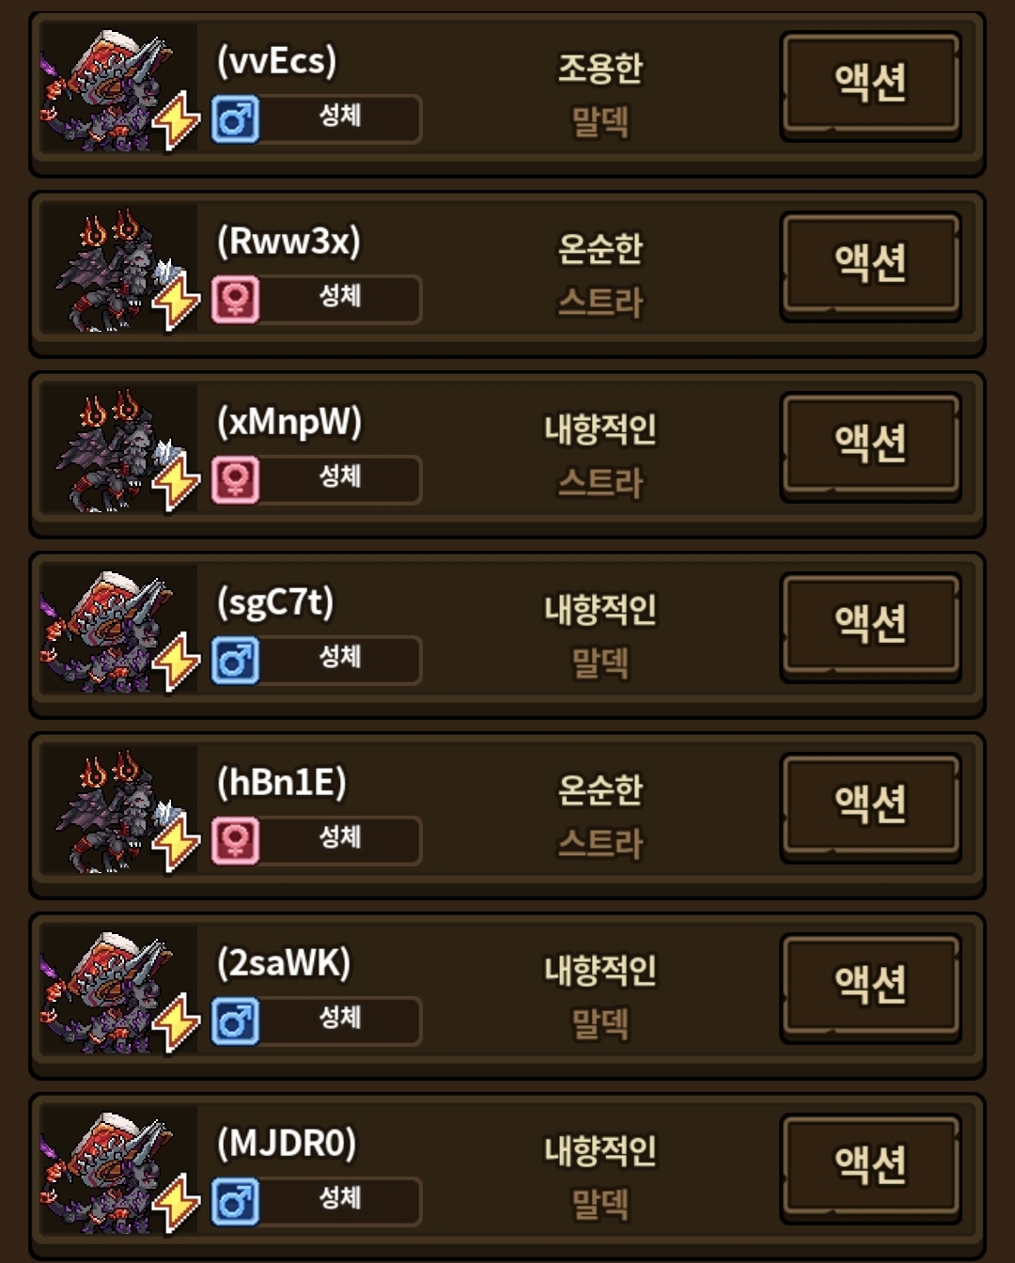Tap the 액션 button for sgC7t
This screenshot has width=1015, height=1263.
pos(870,627)
